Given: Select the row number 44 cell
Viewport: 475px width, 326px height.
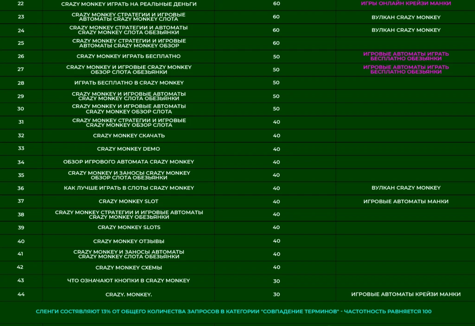Looking at the screenshot, I should (21, 294).
